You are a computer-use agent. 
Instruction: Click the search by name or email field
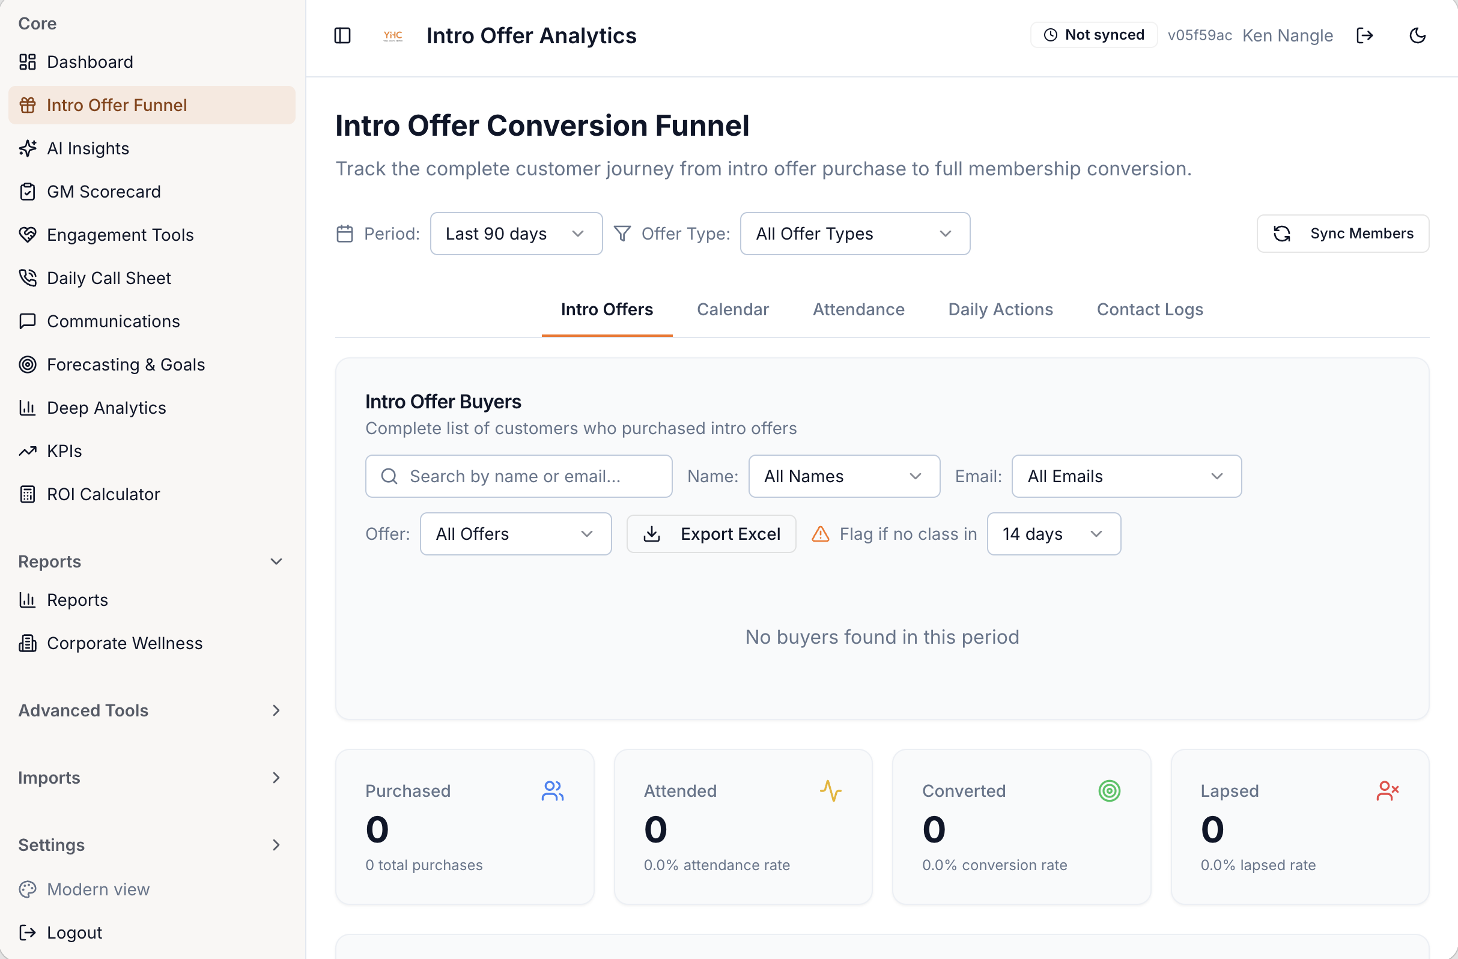pyautogui.click(x=518, y=476)
